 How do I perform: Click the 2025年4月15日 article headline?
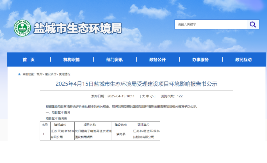point(136,84)
